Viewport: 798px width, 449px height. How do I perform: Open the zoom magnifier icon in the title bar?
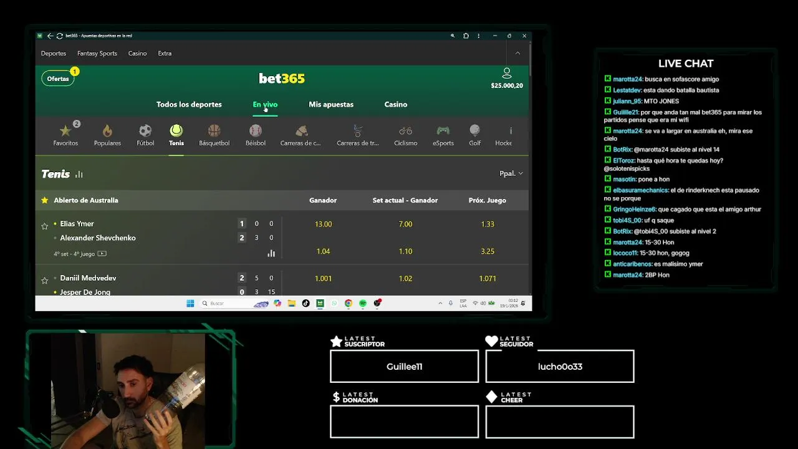coord(453,36)
